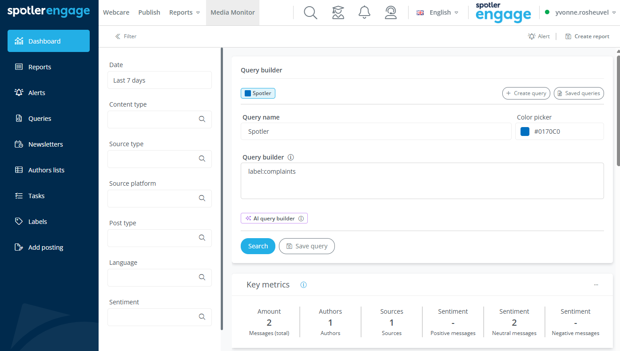Click the search icon in Content type field
Image resolution: width=620 pixels, height=351 pixels.
tap(202, 119)
